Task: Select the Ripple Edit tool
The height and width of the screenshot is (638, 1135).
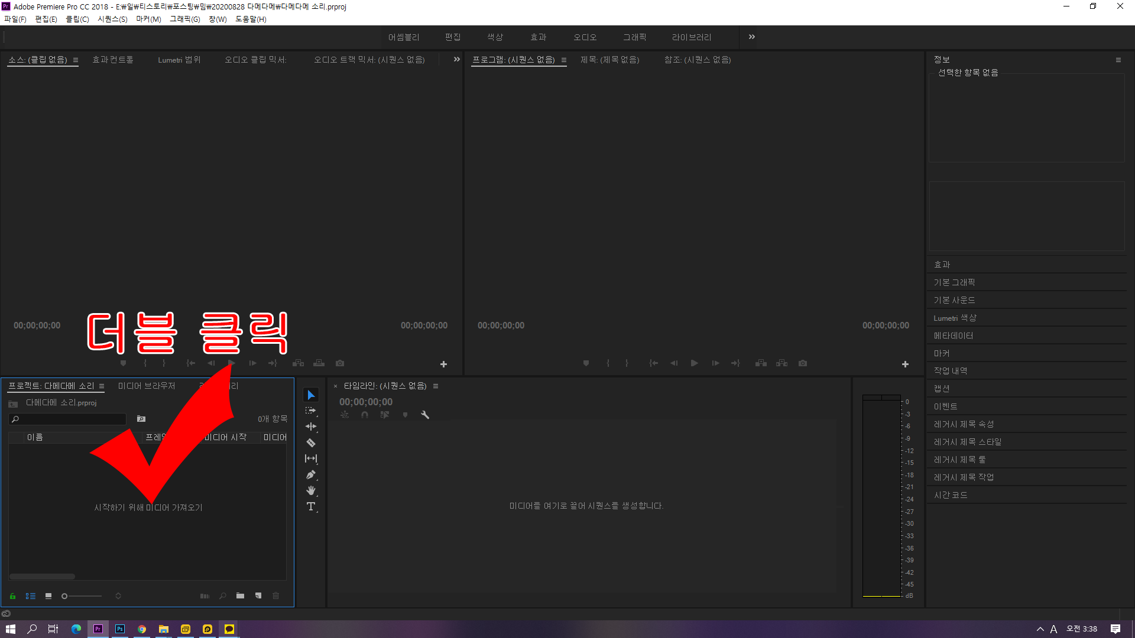Action: point(311,427)
